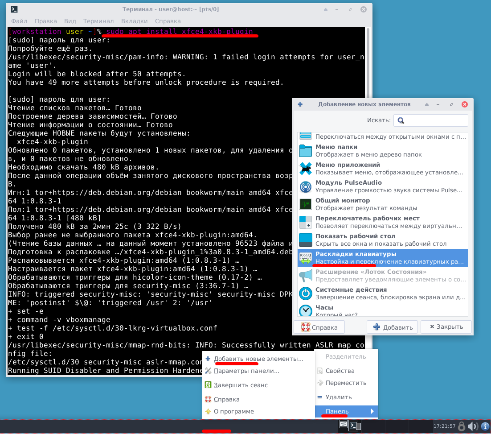The height and width of the screenshot is (434, 491).
Task: Click the keyboard layout icon in panel
Action: point(343,424)
